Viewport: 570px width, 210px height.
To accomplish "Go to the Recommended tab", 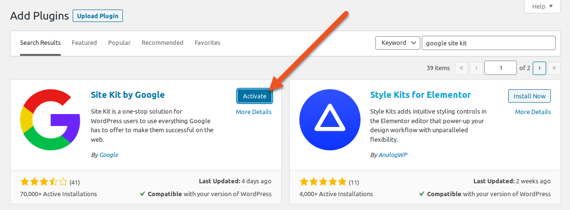I will tap(163, 43).
